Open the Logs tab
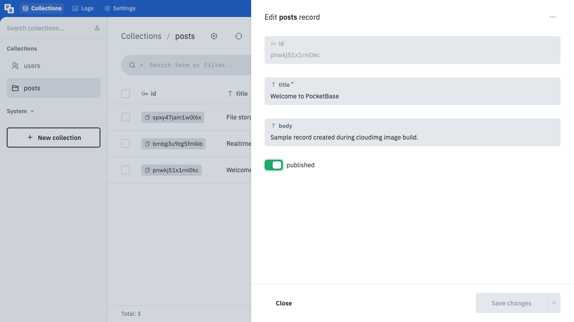This screenshot has height=322, width=574. 83,8
